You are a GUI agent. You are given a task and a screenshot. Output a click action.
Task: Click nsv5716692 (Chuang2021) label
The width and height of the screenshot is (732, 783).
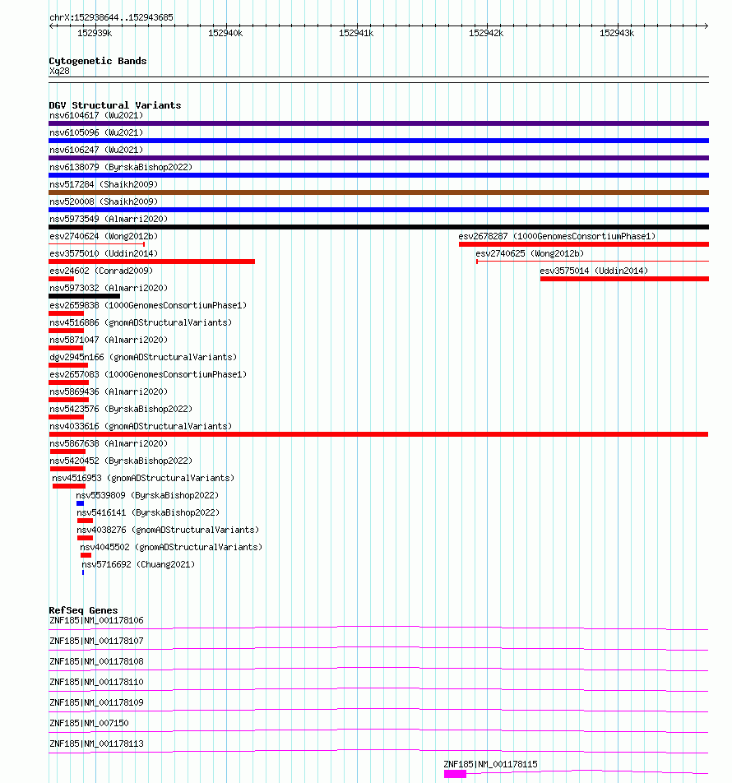coord(138,565)
